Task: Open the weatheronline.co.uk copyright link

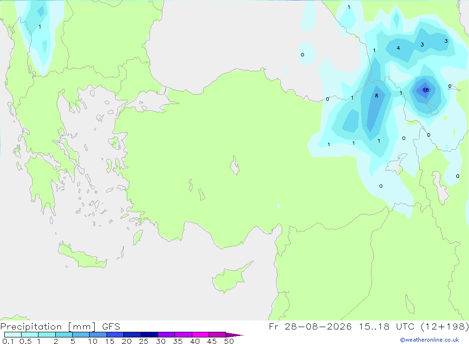Action: tap(430, 340)
